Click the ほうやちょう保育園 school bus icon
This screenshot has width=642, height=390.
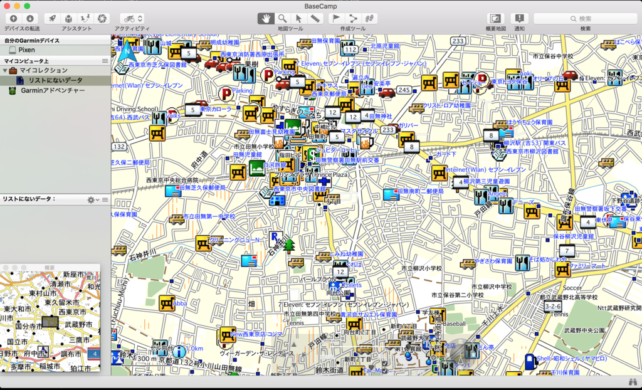(x=500, y=124)
